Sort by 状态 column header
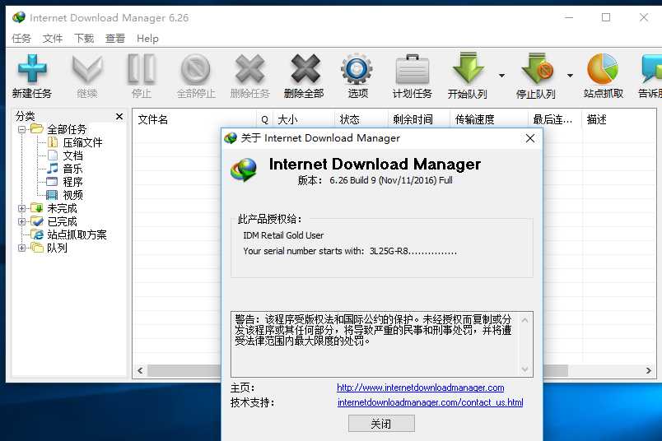Viewport: 662px width, 441px height. (361, 119)
